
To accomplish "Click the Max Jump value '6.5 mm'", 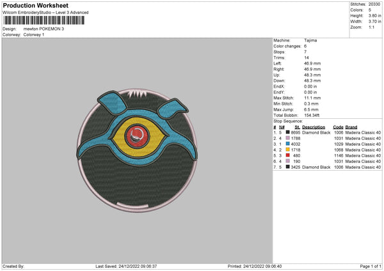I will tap(311, 109).
